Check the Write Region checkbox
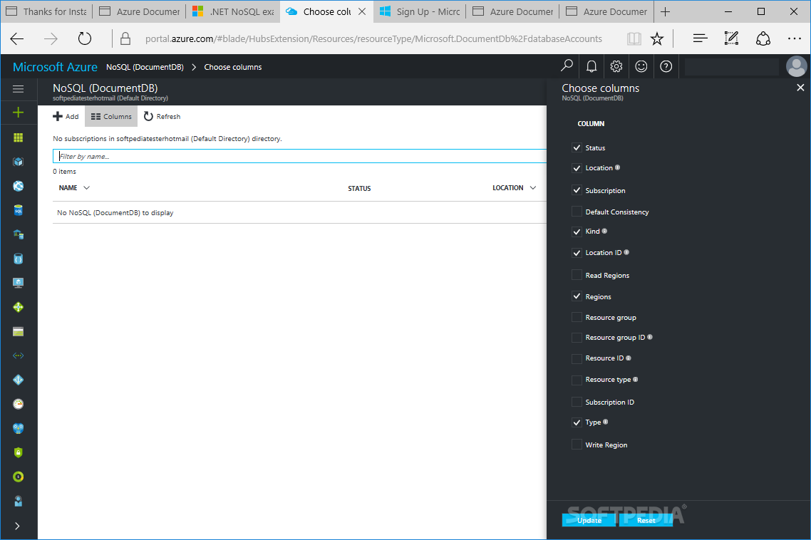Viewport: 811px width, 540px height. (577, 445)
